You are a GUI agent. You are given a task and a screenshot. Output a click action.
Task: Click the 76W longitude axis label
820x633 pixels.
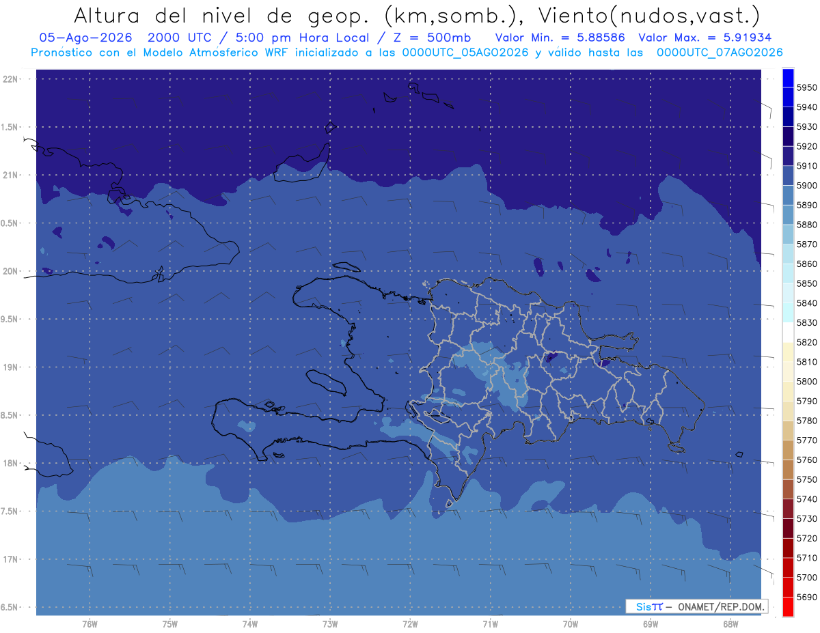90,624
